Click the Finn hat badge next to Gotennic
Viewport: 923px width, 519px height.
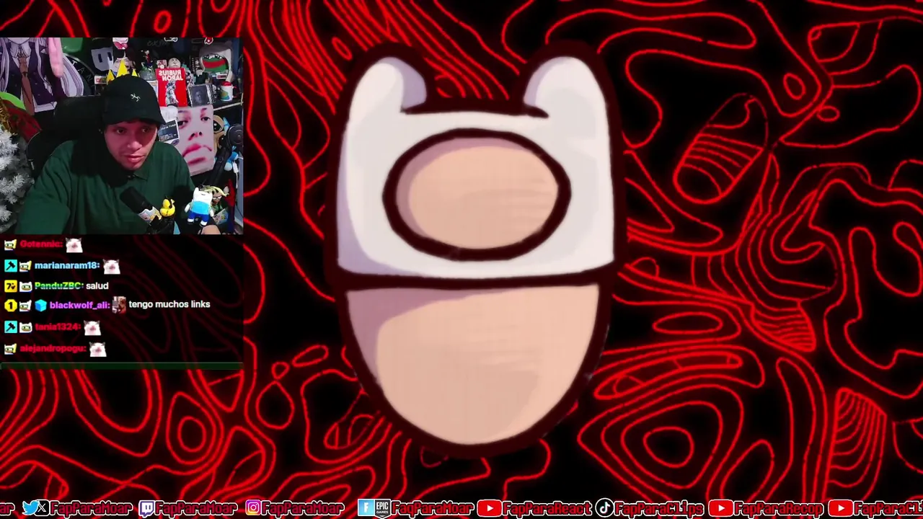pos(10,245)
